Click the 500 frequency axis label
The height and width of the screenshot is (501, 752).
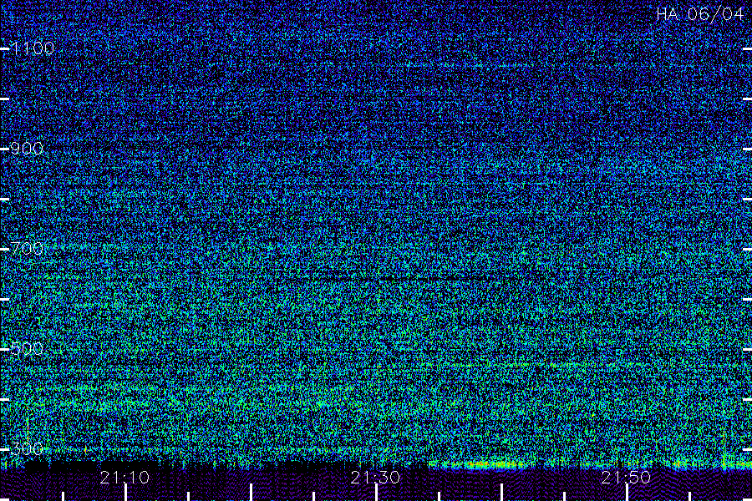[27, 348]
